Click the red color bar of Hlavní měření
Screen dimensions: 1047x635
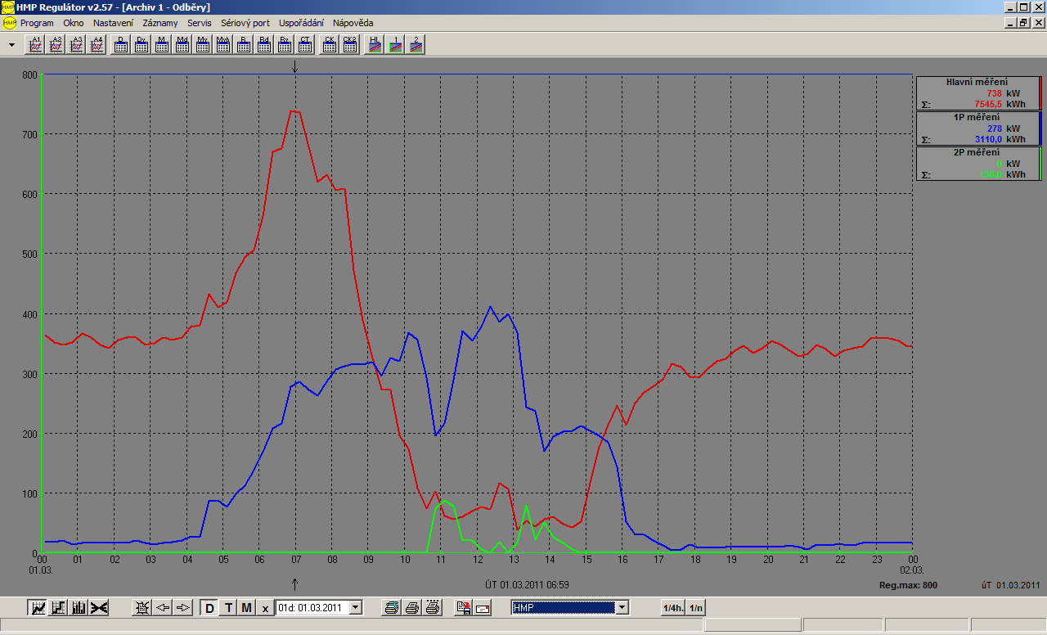1039,93
